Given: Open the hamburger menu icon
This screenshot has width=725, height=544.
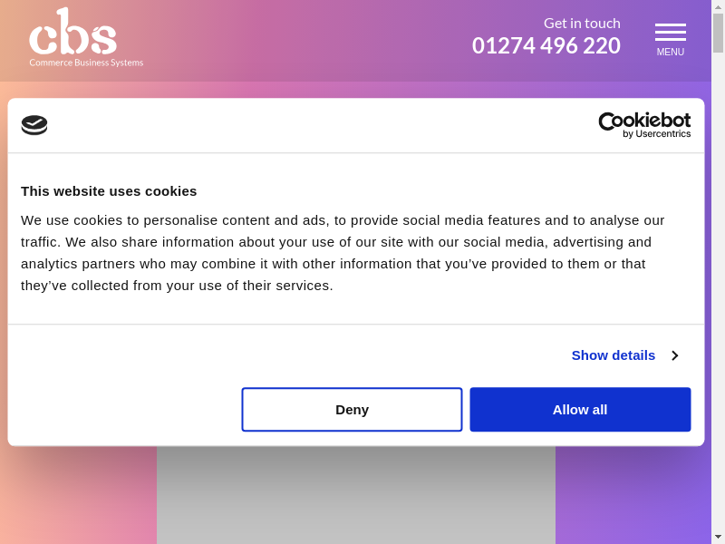Looking at the screenshot, I should [x=671, y=32].
